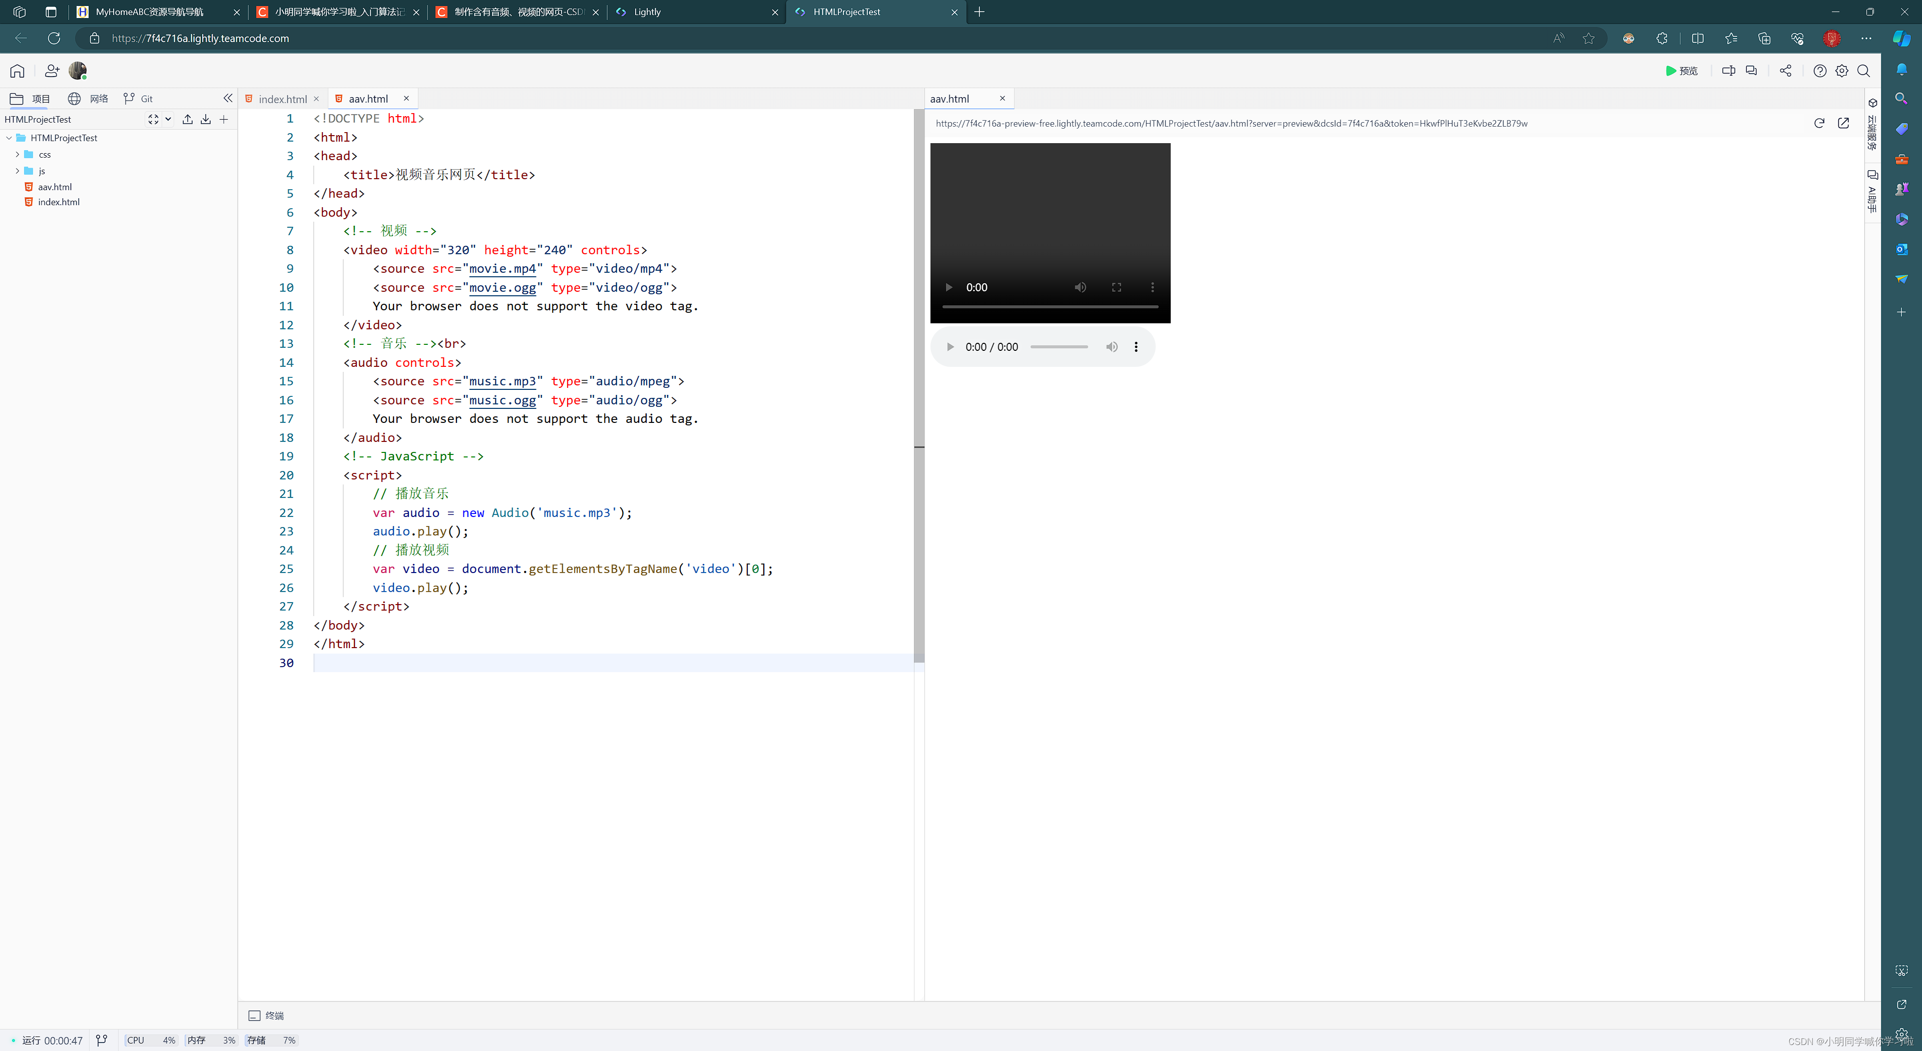Open the Outlook icon in Edge sidebar
Image resolution: width=1922 pixels, height=1051 pixels.
pyautogui.click(x=1901, y=249)
